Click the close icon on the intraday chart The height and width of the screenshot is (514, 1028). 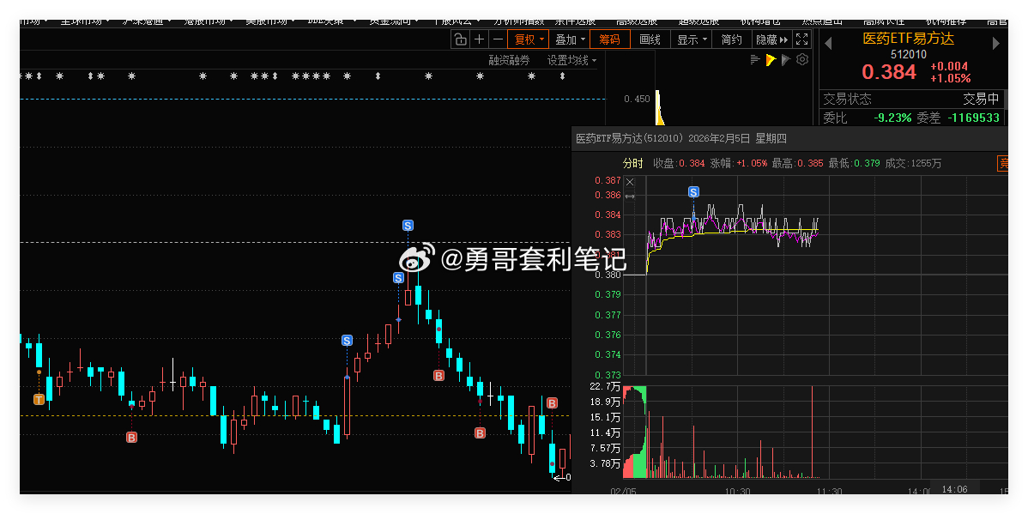point(629,181)
